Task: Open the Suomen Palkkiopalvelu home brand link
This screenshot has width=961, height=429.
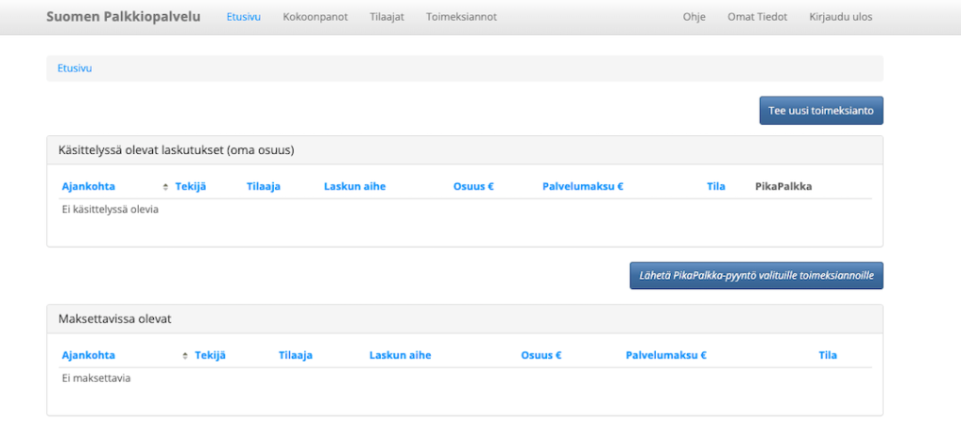Action: pos(123,17)
